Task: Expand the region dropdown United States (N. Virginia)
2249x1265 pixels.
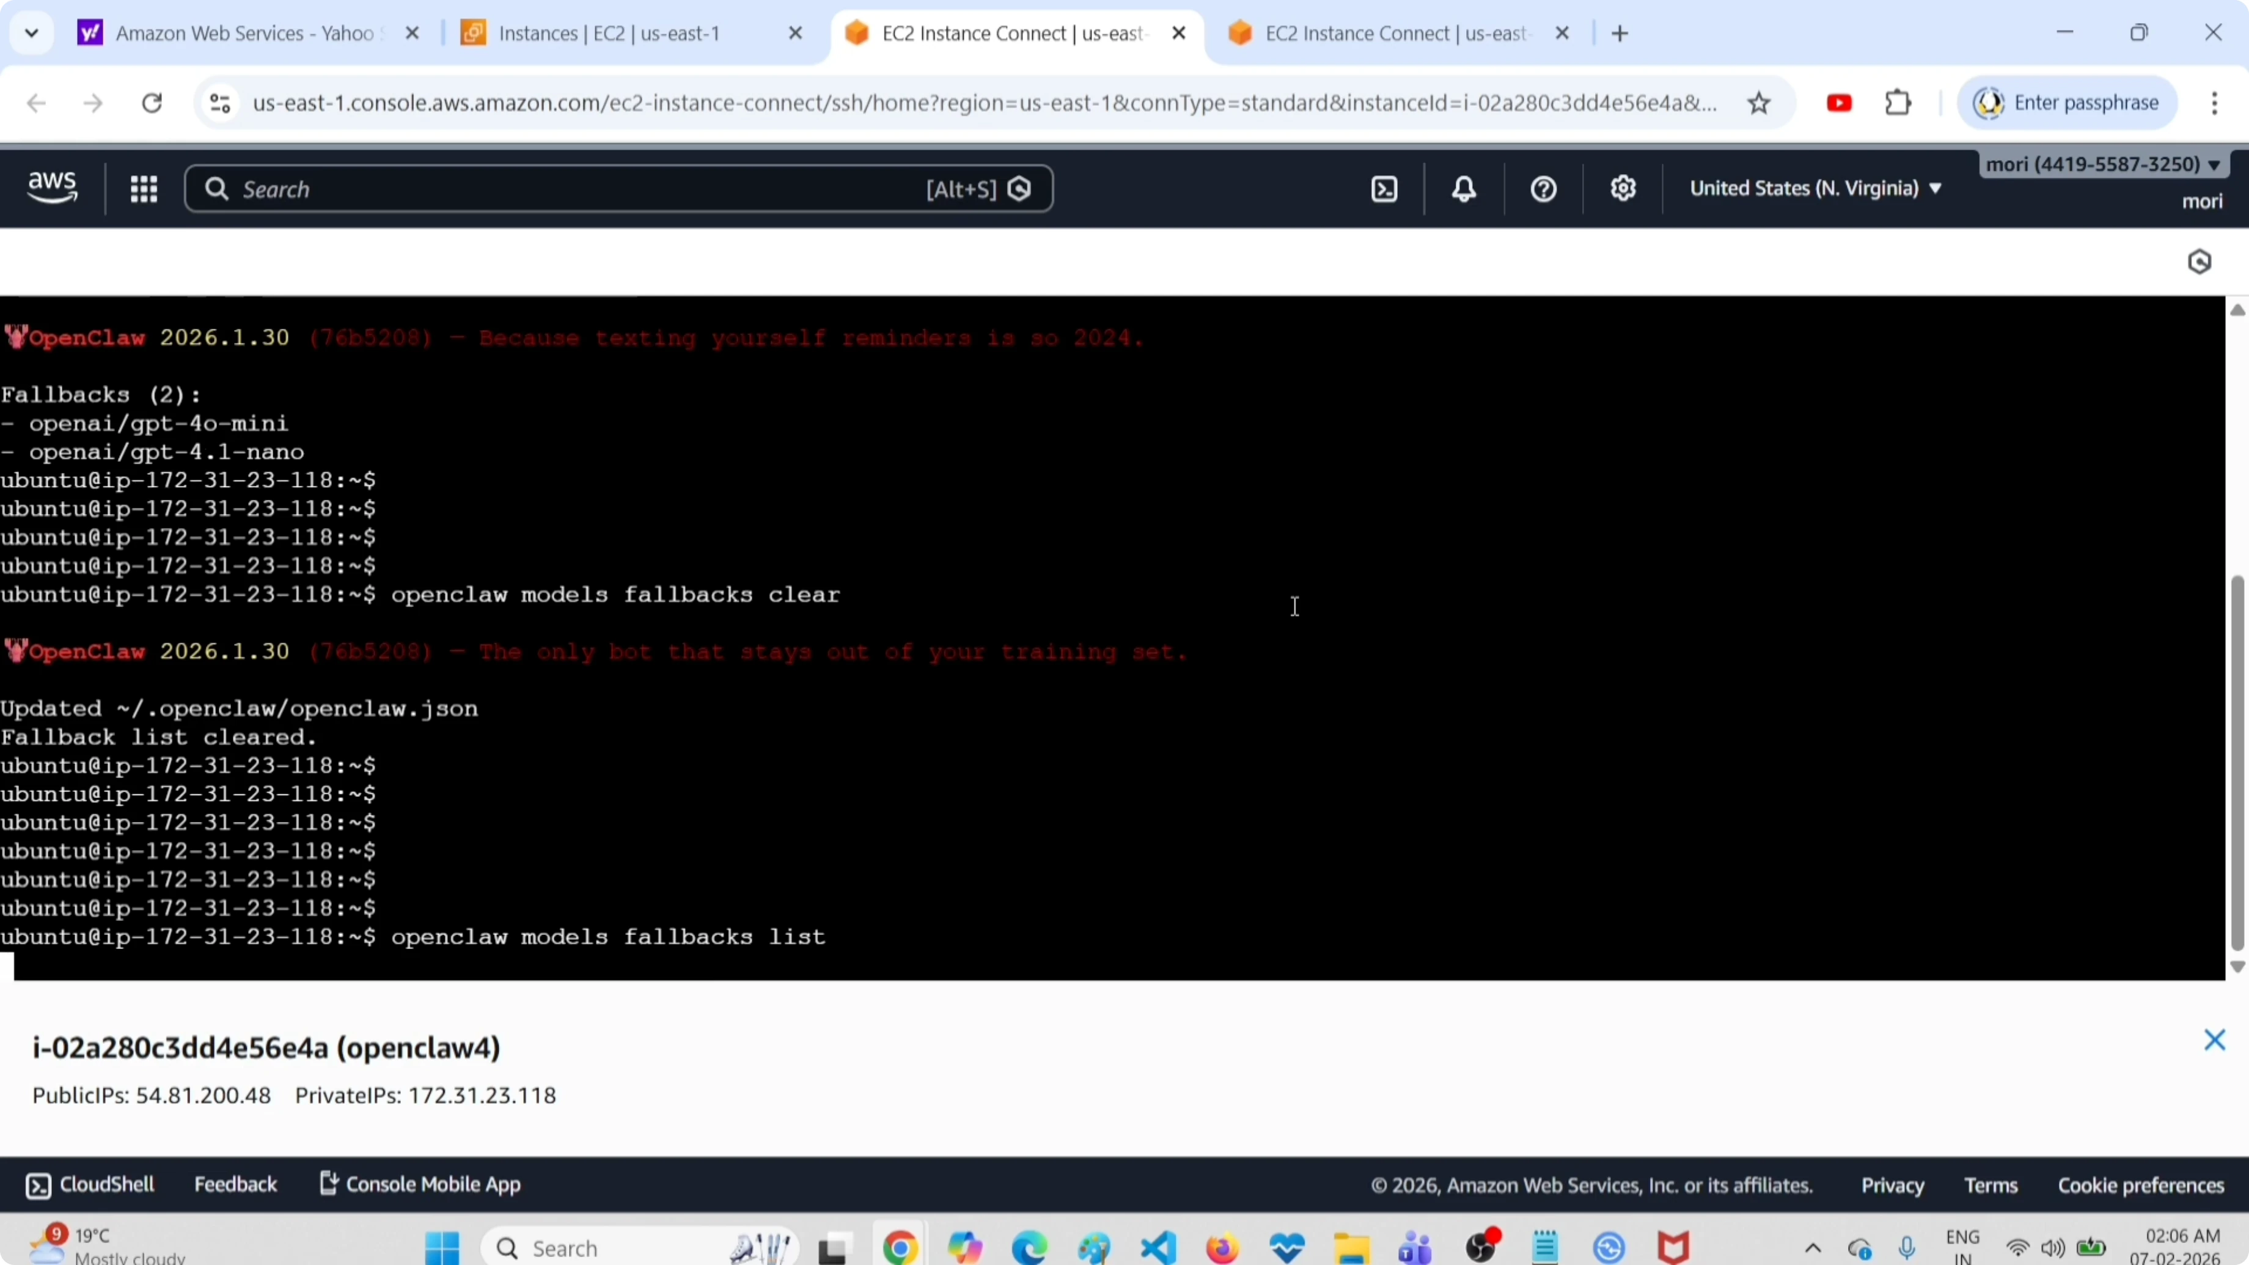Action: tap(1815, 188)
